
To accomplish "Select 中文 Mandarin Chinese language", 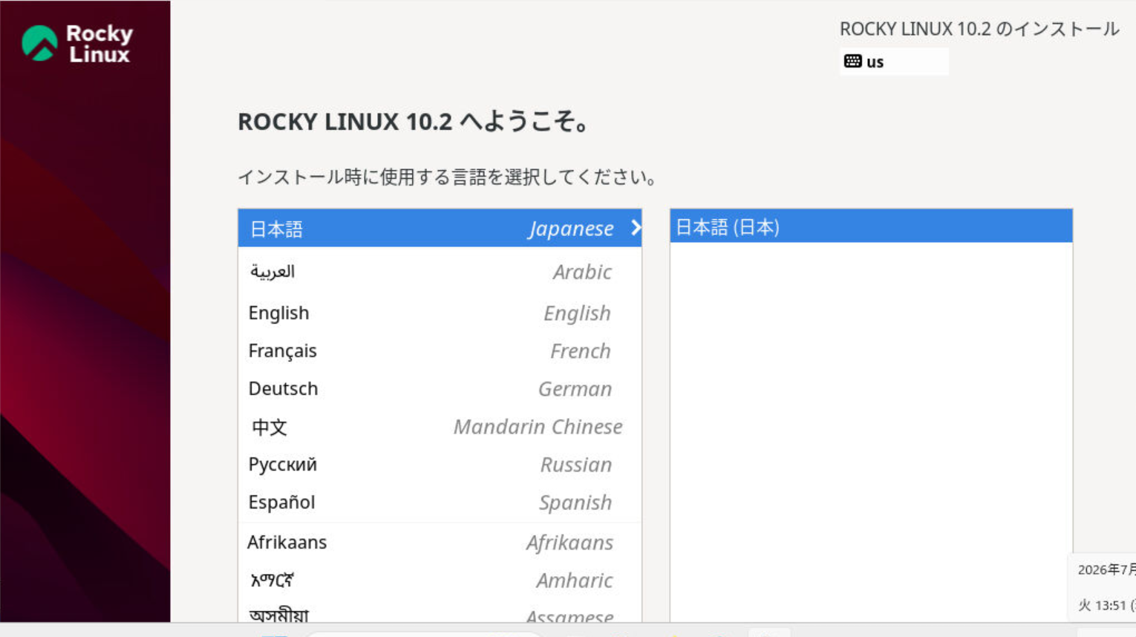I will coord(440,427).
